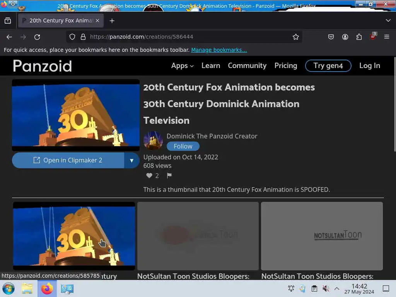Viewport: 396px width, 297px height.
Task: Expand the Apps dropdown menu
Action: (x=183, y=66)
